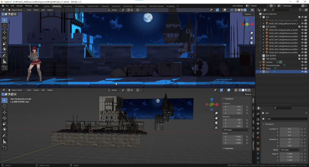Toggle visibility of the Camera object
This screenshot has height=167, width=309.
(x=302, y=62)
